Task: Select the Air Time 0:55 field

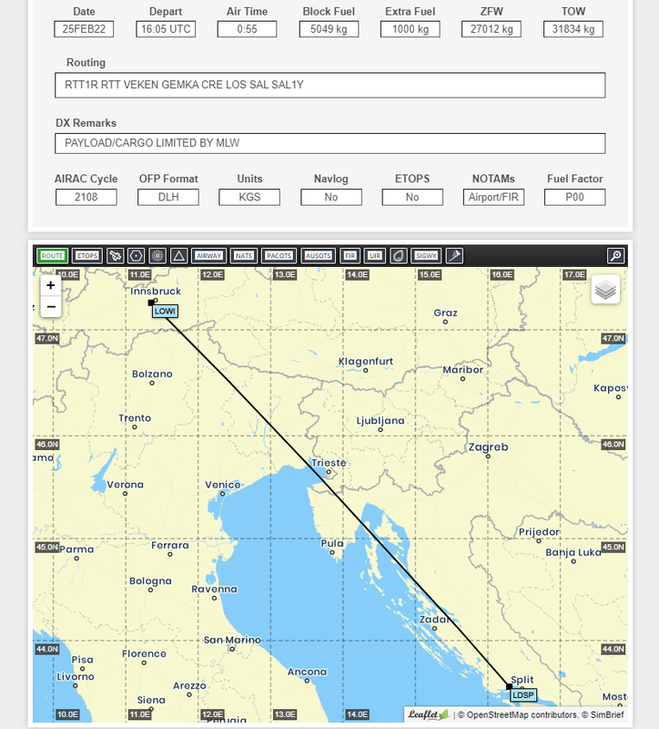Action: (x=247, y=29)
